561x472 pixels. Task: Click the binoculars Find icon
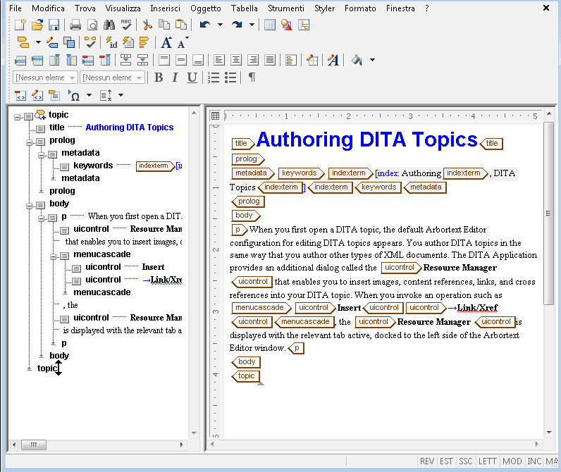pyautogui.click(x=109, y=25)
